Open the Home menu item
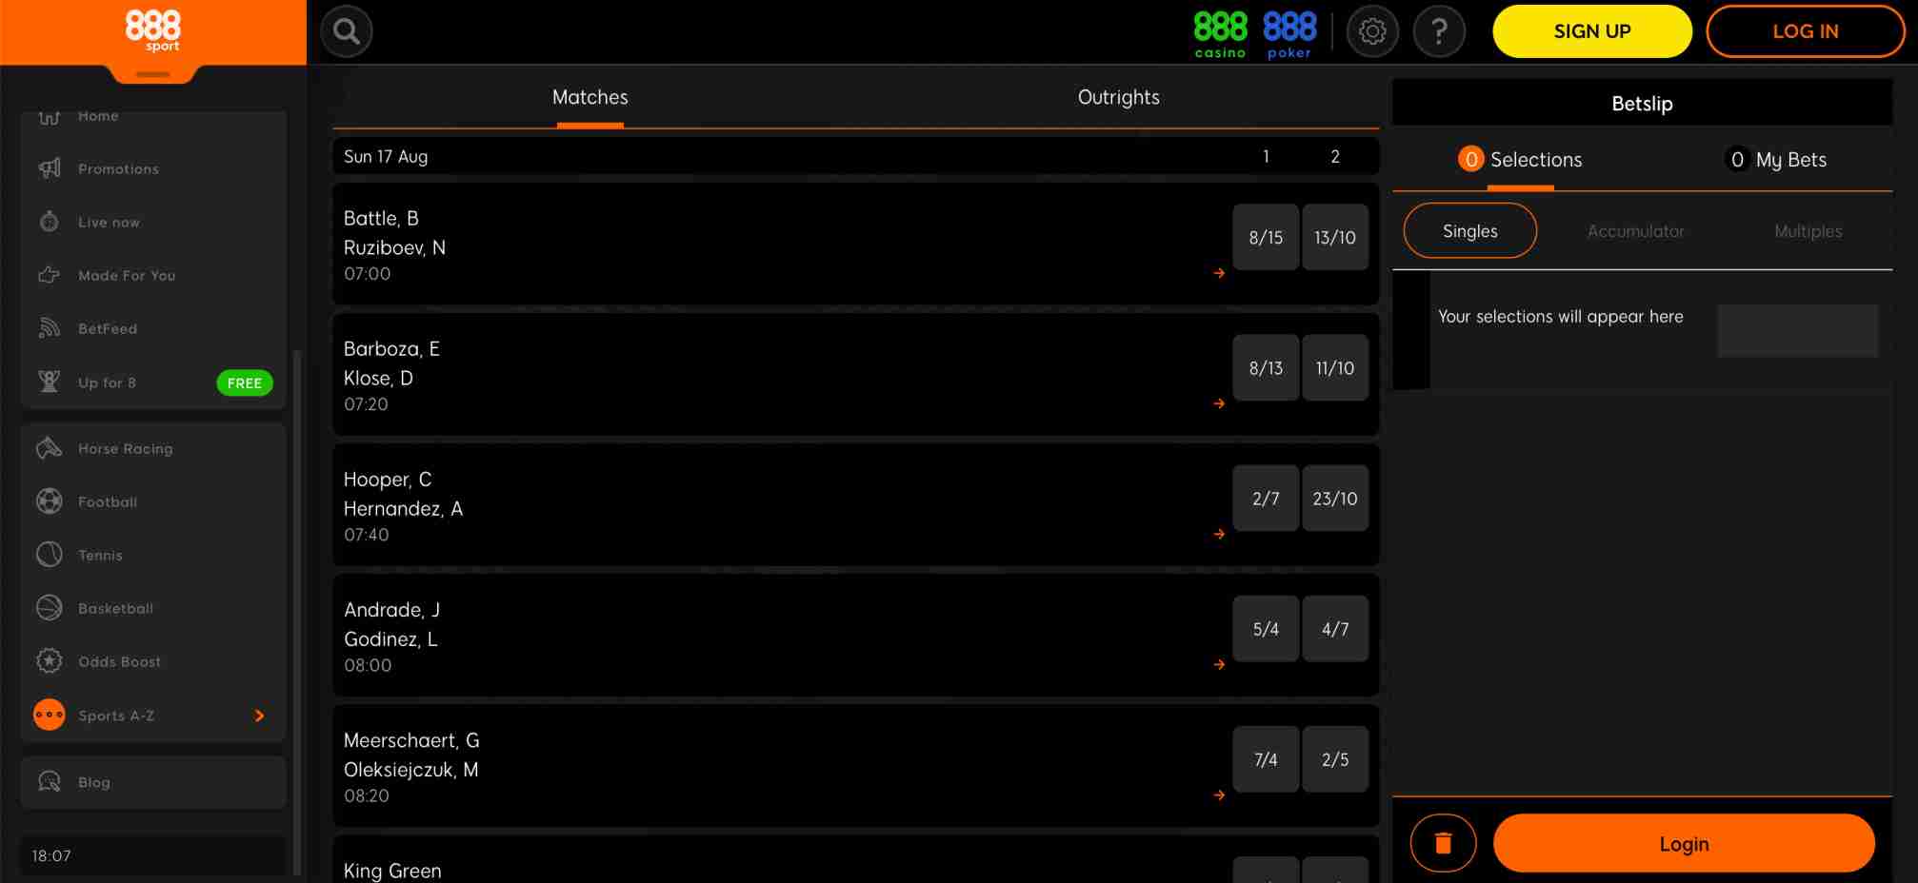The image size is (1918, 883). click(153, 118)
